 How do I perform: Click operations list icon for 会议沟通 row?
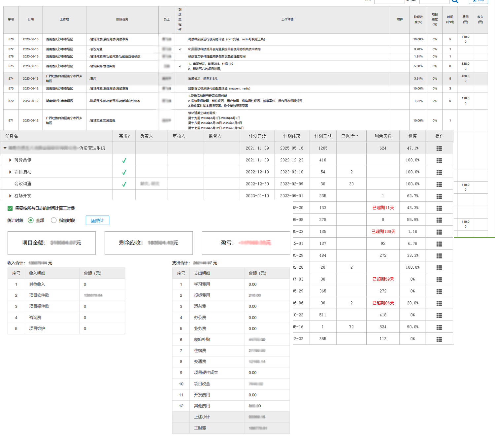tap(439, 184)
